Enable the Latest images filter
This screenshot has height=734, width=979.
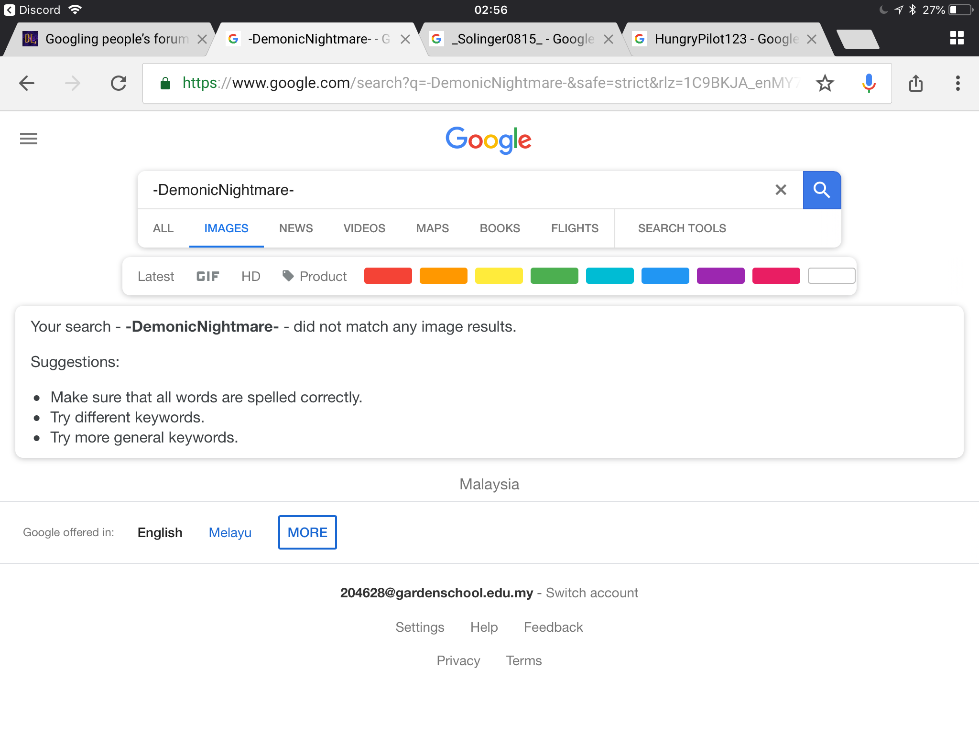156,276
